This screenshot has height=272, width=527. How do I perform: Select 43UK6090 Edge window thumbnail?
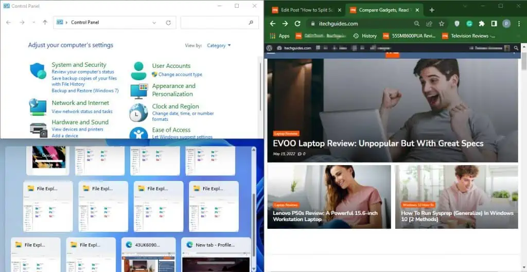(149, 255)
